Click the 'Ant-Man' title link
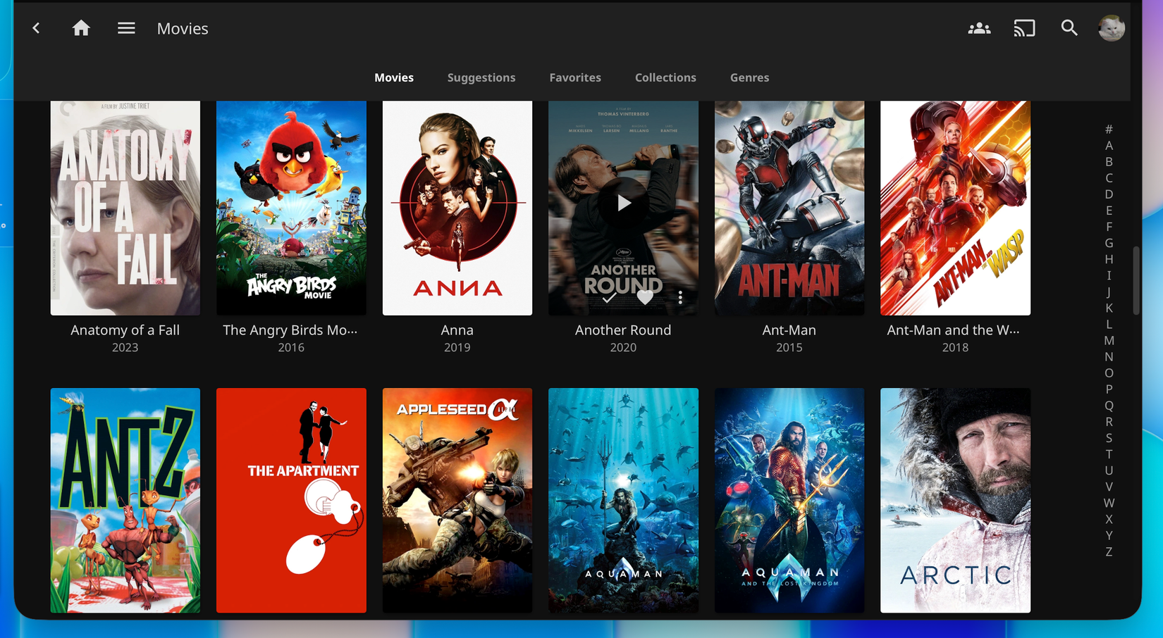This screenshot has width=1163, height=638. tap(789, 330)
